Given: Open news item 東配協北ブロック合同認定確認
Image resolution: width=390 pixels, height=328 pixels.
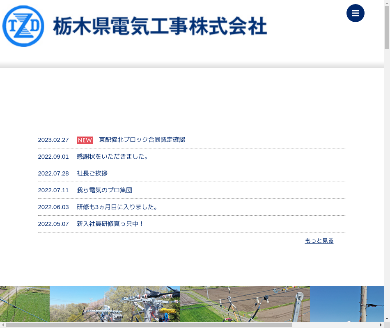Looking at the screenshot, I should (142, 140).
